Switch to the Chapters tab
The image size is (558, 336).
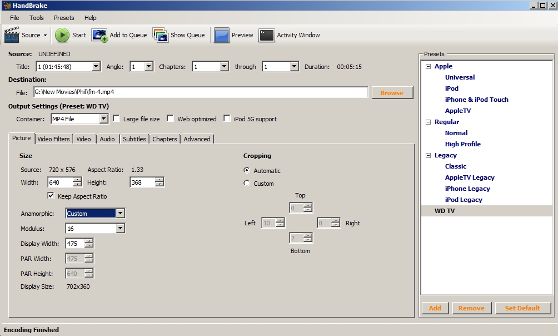pyautogui.click(x=165, y=139)
